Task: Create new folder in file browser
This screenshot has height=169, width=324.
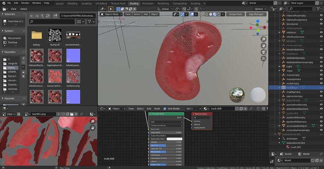Action: 55,16
